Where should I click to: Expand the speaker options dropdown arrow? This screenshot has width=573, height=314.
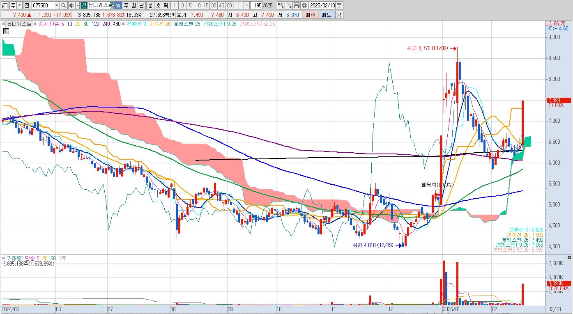[77, 5]
